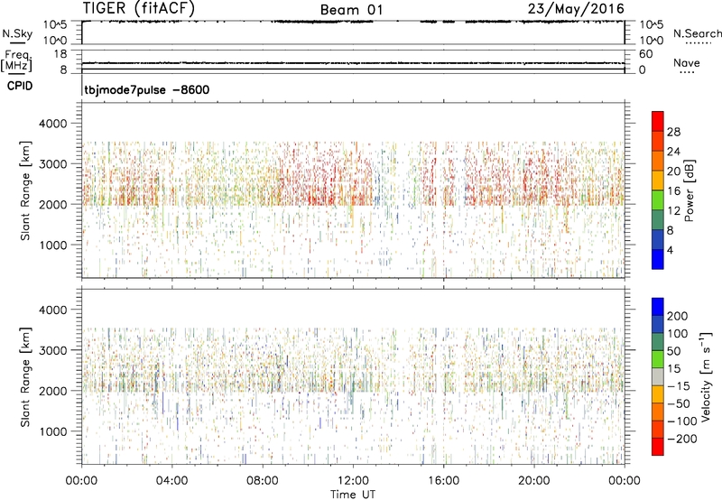The image size is (722, 500).
Task: Click the N.Sky legend label
Action: click(x=17, y=33)
